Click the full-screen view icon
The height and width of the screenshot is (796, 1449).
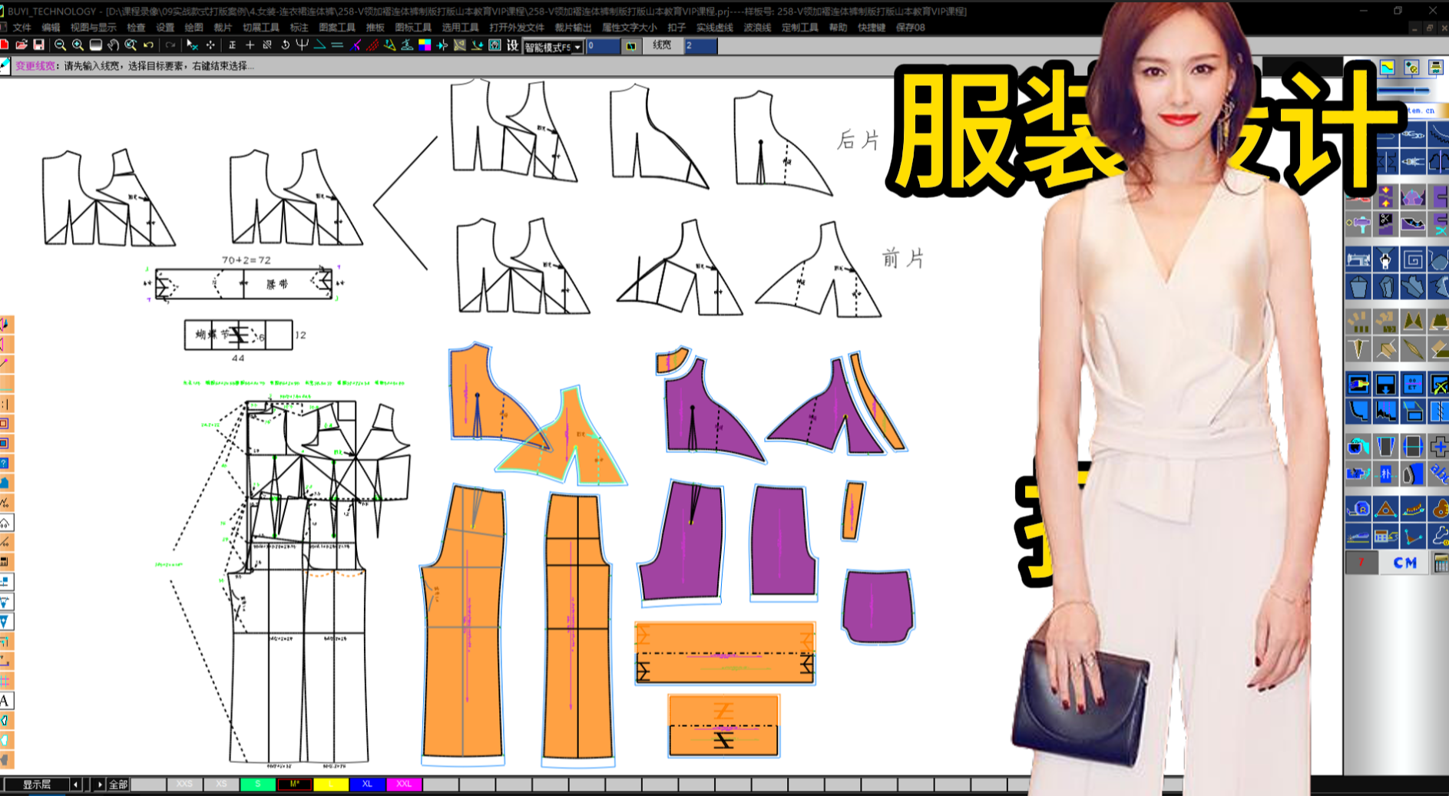pos(95,45)
